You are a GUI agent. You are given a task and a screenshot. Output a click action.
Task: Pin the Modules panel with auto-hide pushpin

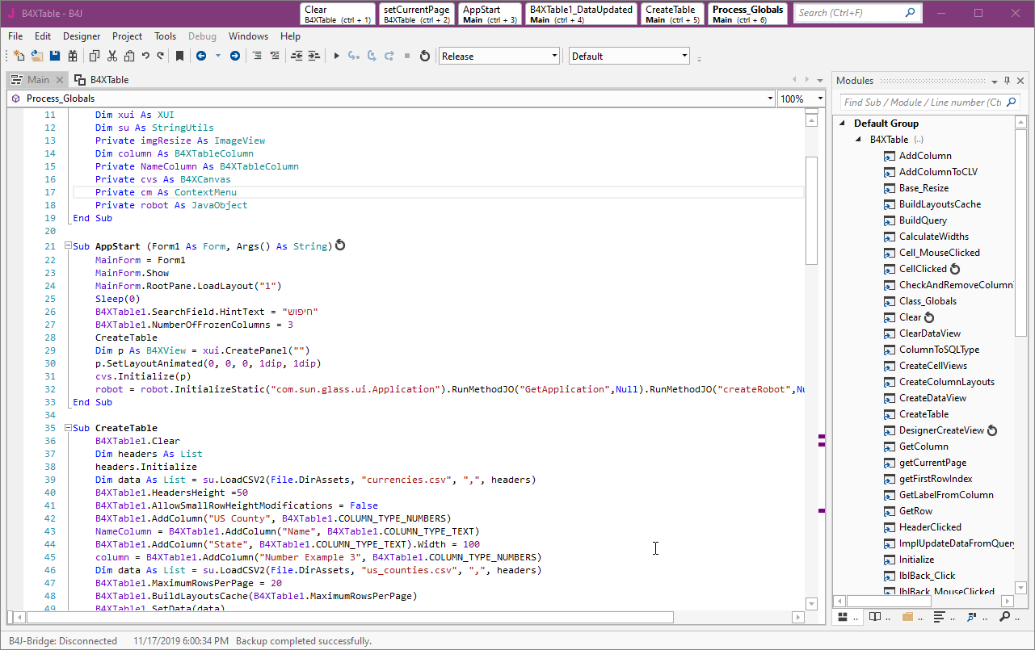[x=1008, y=81]
